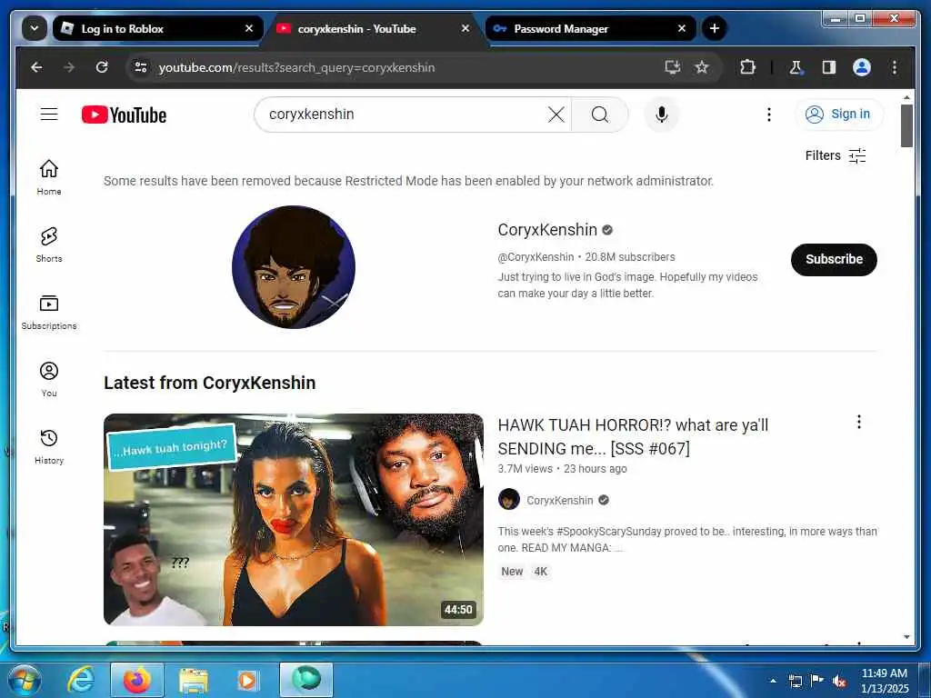This screenshot has width=931, height=698.
Task: Open Shorts in the sidebar
Action: [x=49, y=244]
